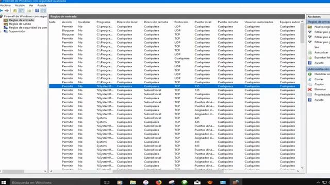330x185 pixels.
Task: Open the Acción menu
Action: [x=20, y=6]
